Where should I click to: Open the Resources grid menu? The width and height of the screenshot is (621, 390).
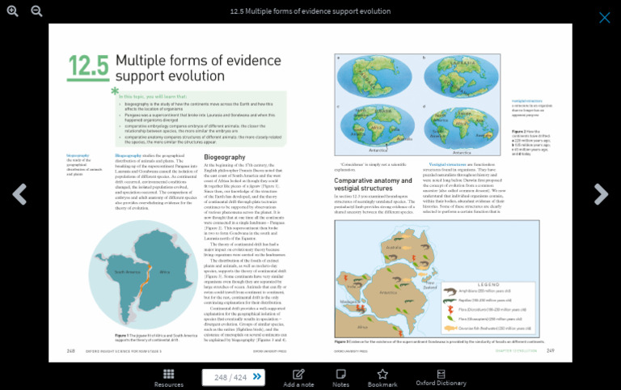(x=169, y=378)
